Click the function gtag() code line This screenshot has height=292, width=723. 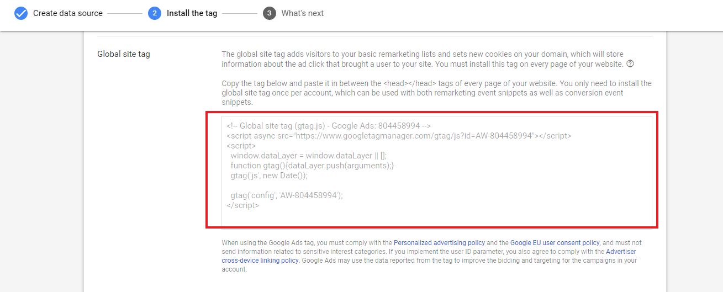[313, 166]
